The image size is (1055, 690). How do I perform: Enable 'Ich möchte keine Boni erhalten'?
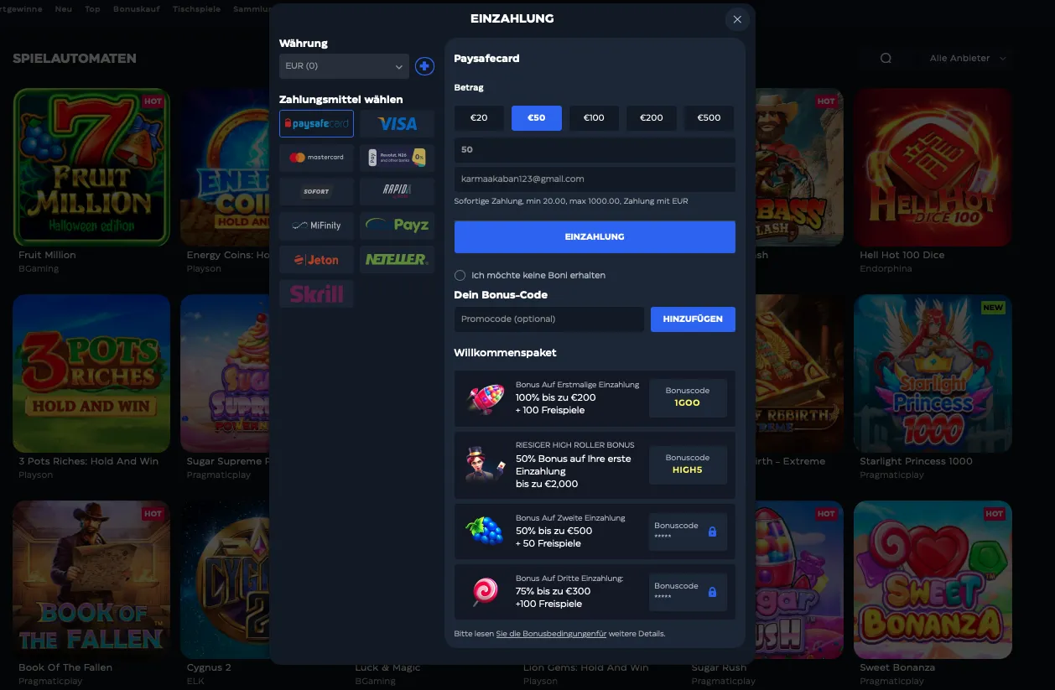[x=460, y=275]
